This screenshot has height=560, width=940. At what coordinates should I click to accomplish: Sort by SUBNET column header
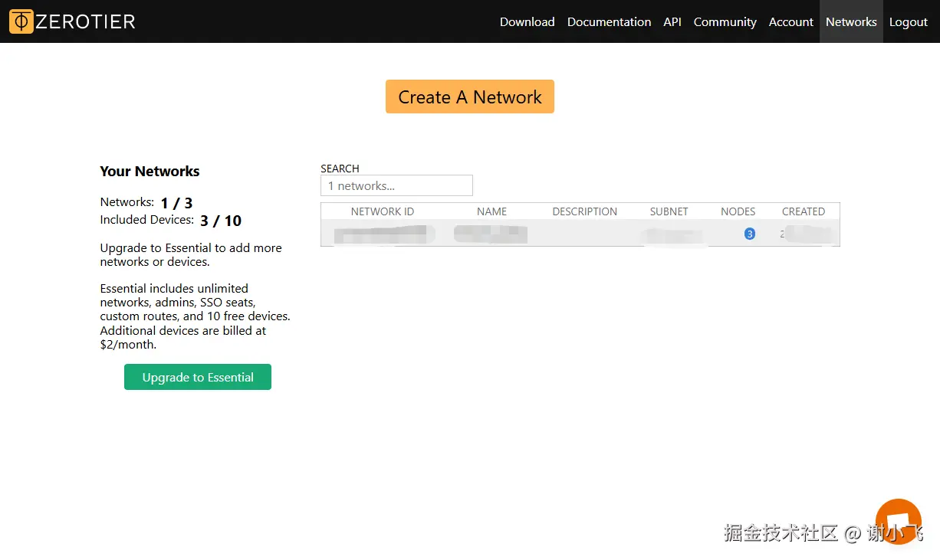(x=669, y=211)
